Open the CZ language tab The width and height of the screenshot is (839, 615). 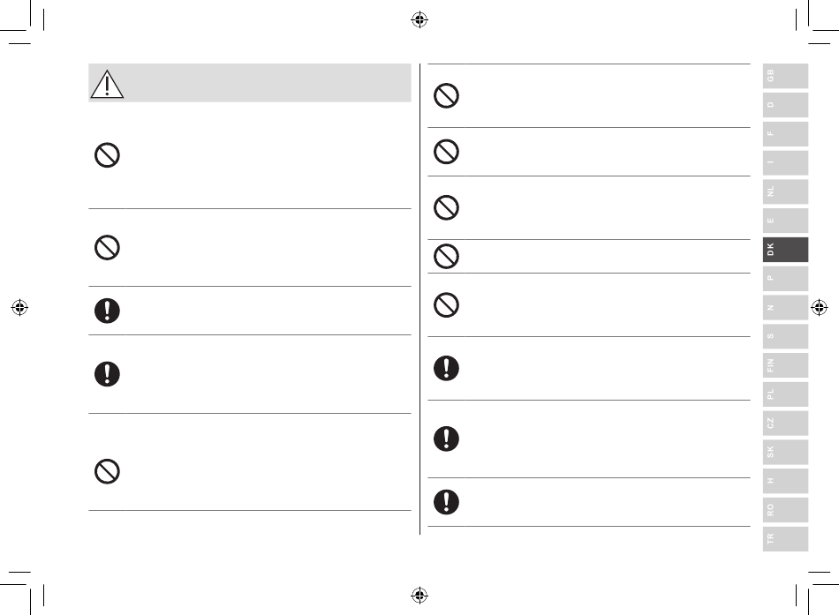pyautogui.click(x=785, y=423)
